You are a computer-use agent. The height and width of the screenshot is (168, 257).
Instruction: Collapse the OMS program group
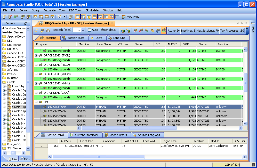click(36, 102)
